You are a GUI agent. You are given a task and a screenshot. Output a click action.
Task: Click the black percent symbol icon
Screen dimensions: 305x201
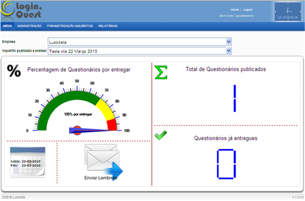click(14, 71)
